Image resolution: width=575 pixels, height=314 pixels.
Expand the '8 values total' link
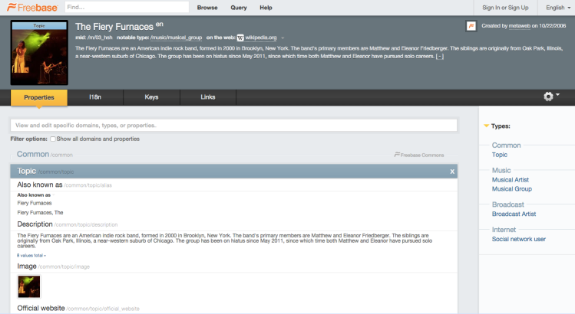[x=31, y=256]
